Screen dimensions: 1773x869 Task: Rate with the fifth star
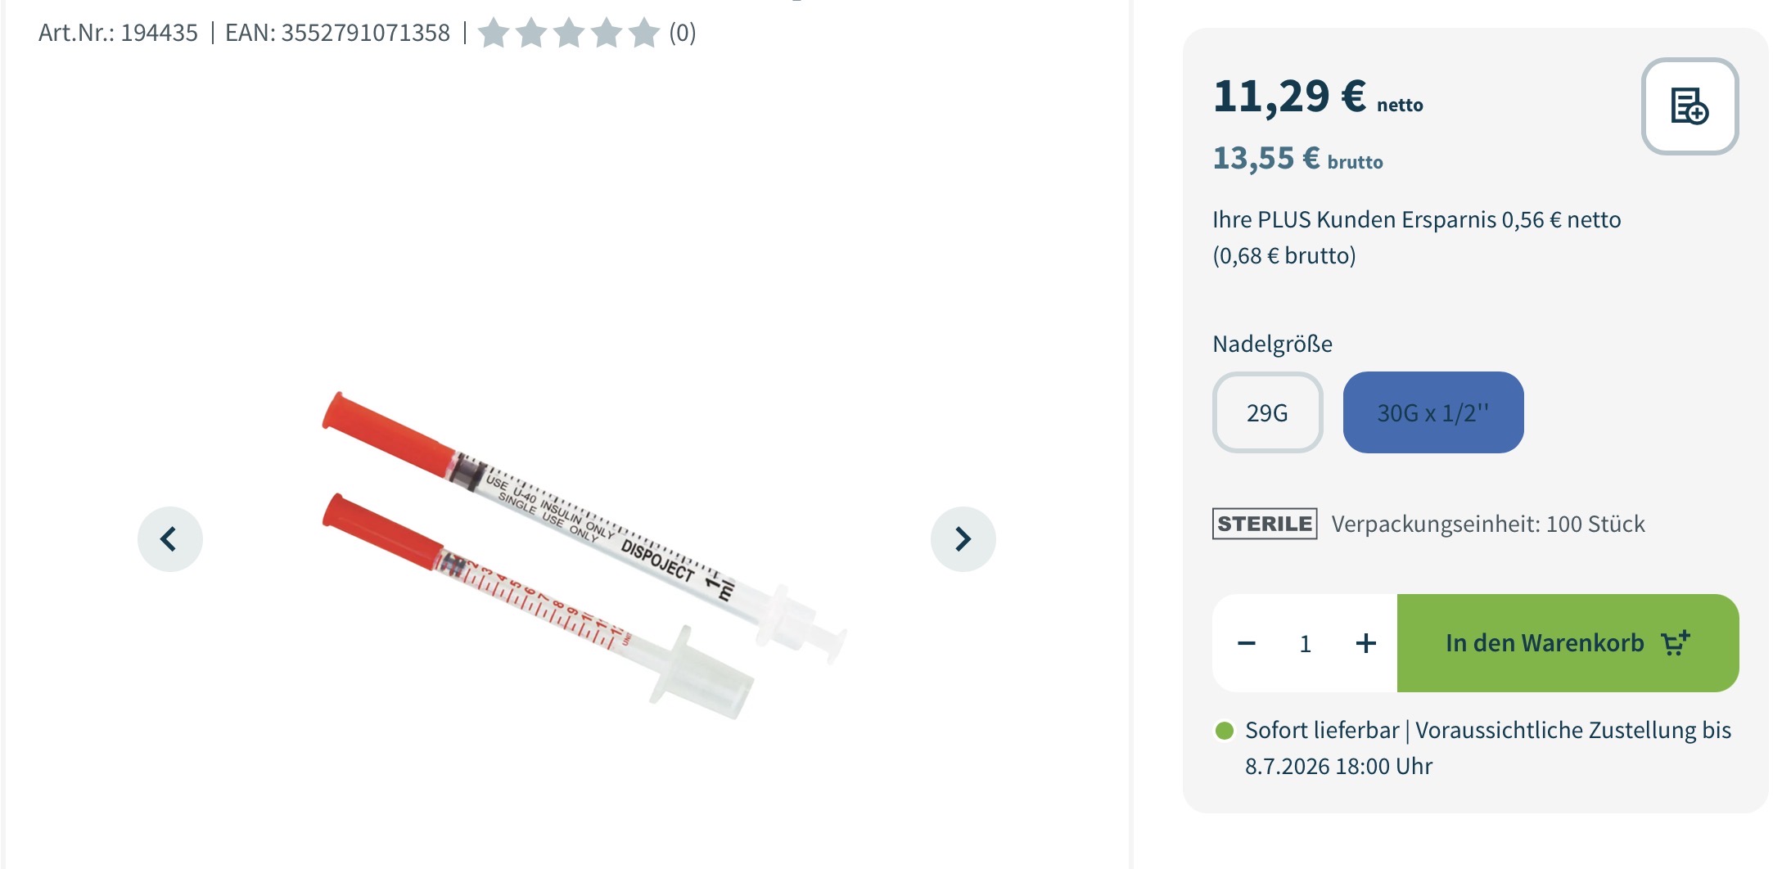(644, 34)
